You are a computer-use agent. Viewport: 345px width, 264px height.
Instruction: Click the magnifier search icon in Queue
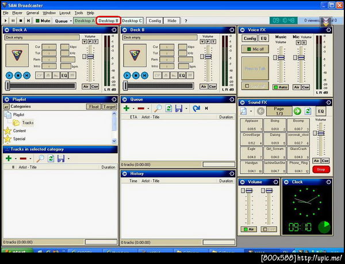(158, 108)
